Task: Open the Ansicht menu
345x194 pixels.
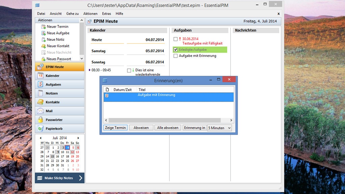Action: pyautogui.click(x=56, y=13)
